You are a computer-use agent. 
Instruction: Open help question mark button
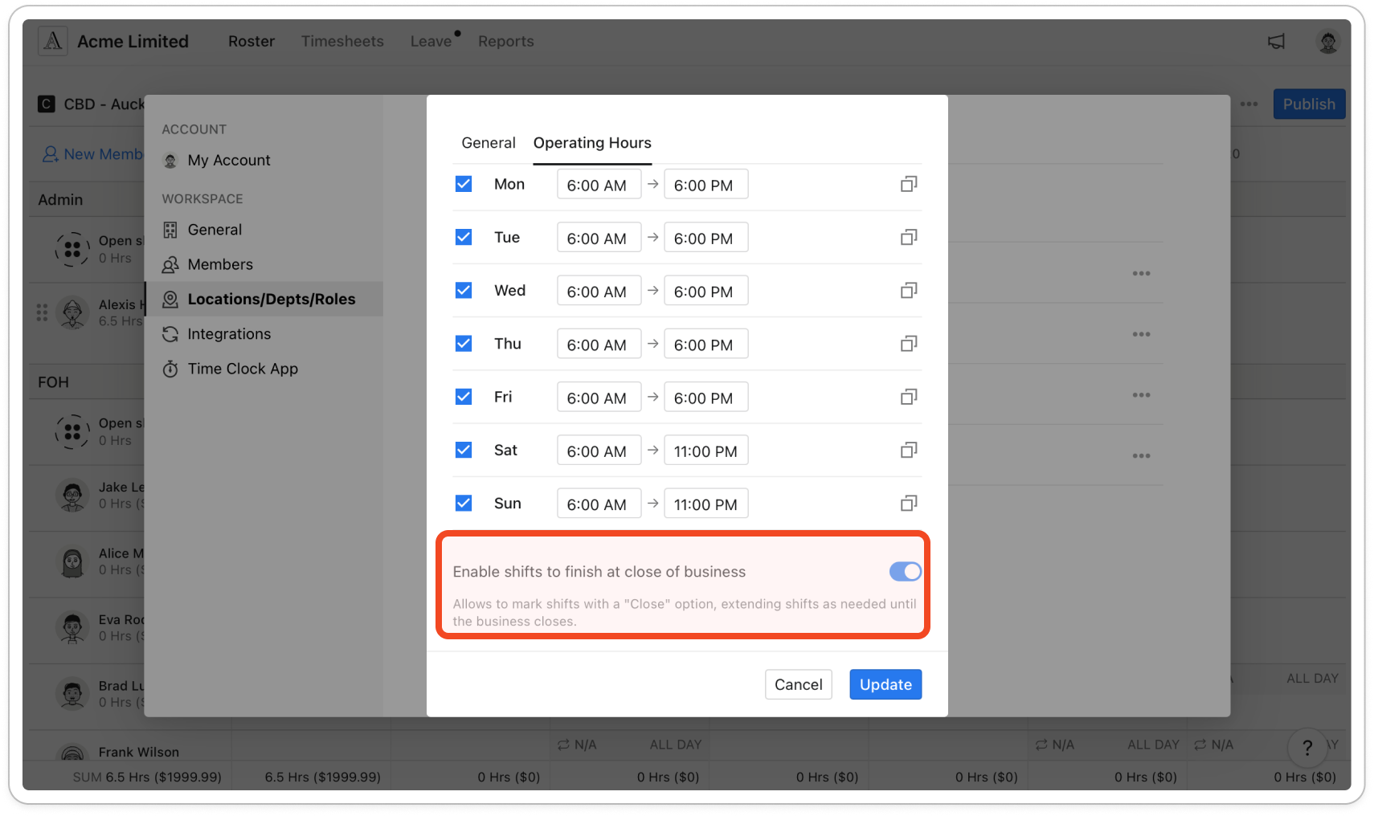tap(1307, 748)
